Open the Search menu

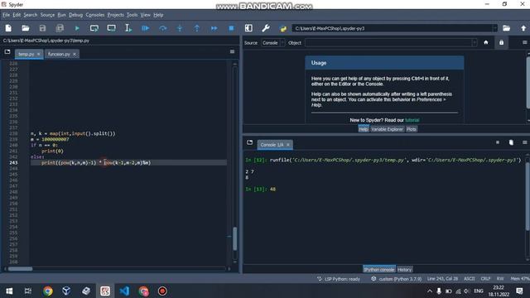[31, 15]
